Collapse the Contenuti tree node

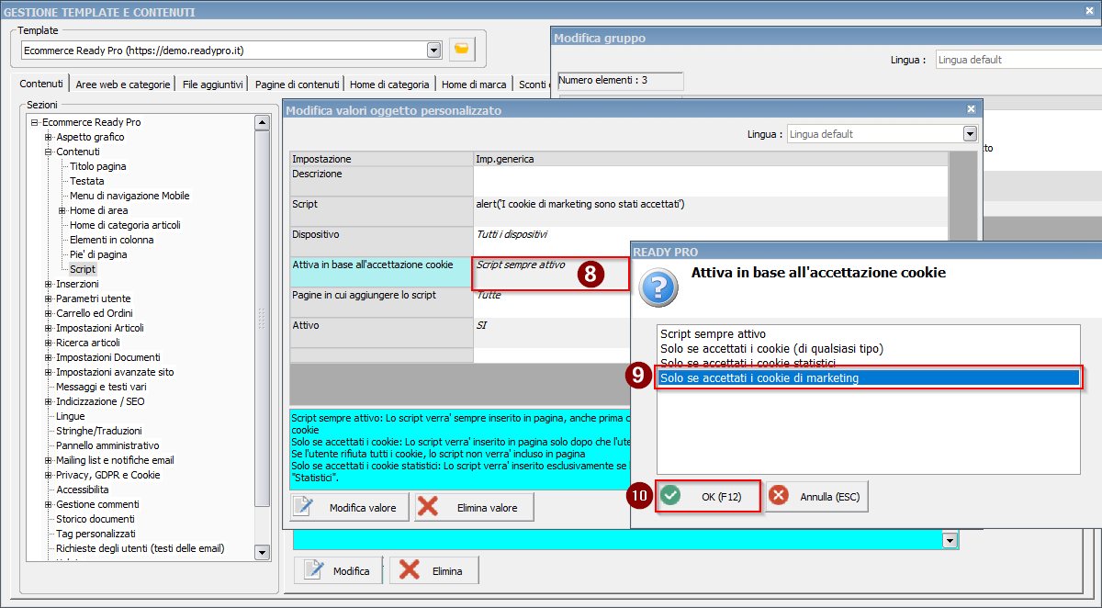pos(48,152)
